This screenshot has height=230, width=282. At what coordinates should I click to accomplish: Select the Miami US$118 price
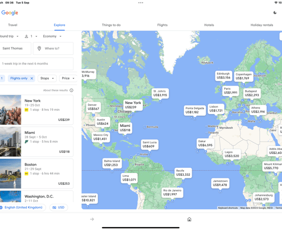tap(64, 152)
